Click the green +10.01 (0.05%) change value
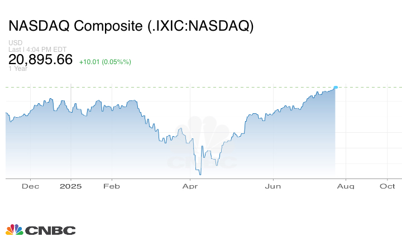The width and height of the screenshot is (402, 251). click(x=105, y=61)
